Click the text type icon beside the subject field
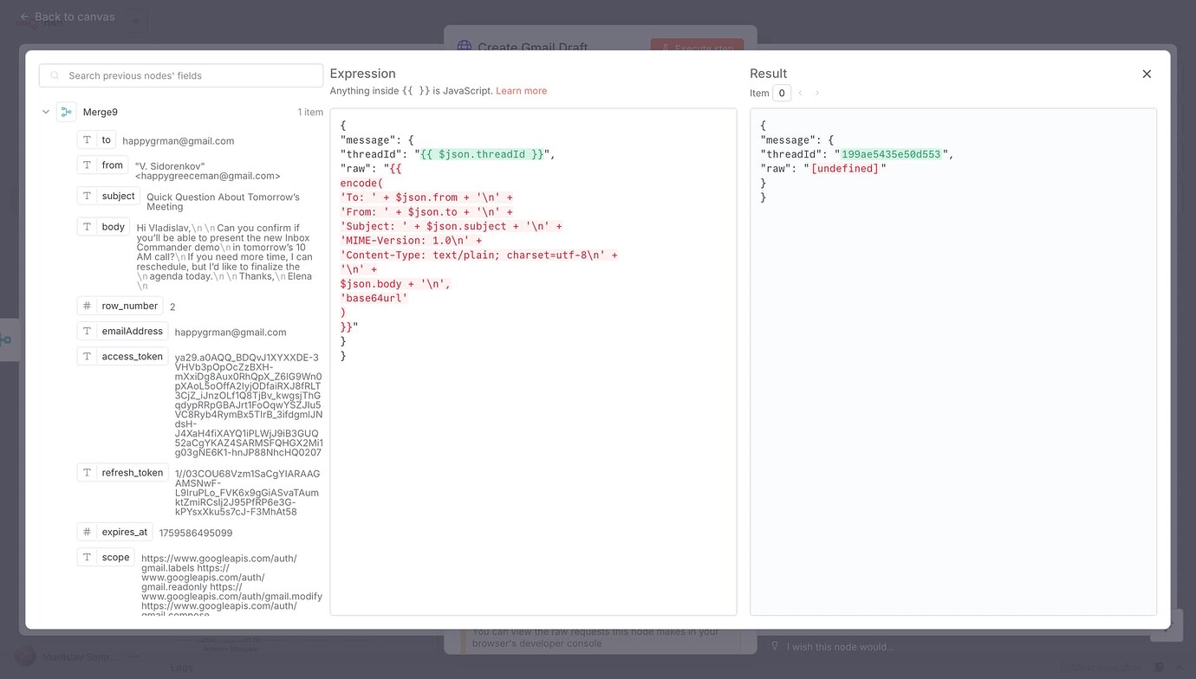Viewport: 1196px width, 679px height. click(87, 196)
